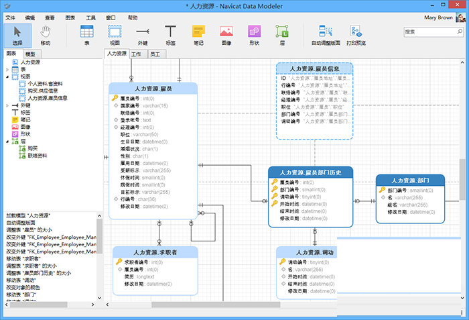469x320 pixels.
Task: Open the 窗口 (Window) menu
Action: [111, 17]
